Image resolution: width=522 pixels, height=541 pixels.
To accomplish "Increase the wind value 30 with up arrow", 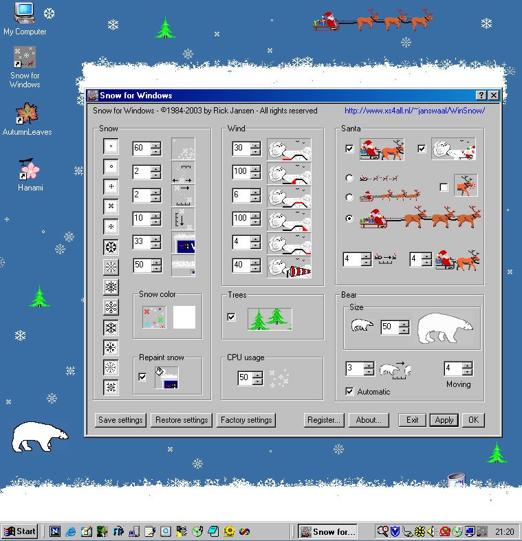I will [255, 145].
